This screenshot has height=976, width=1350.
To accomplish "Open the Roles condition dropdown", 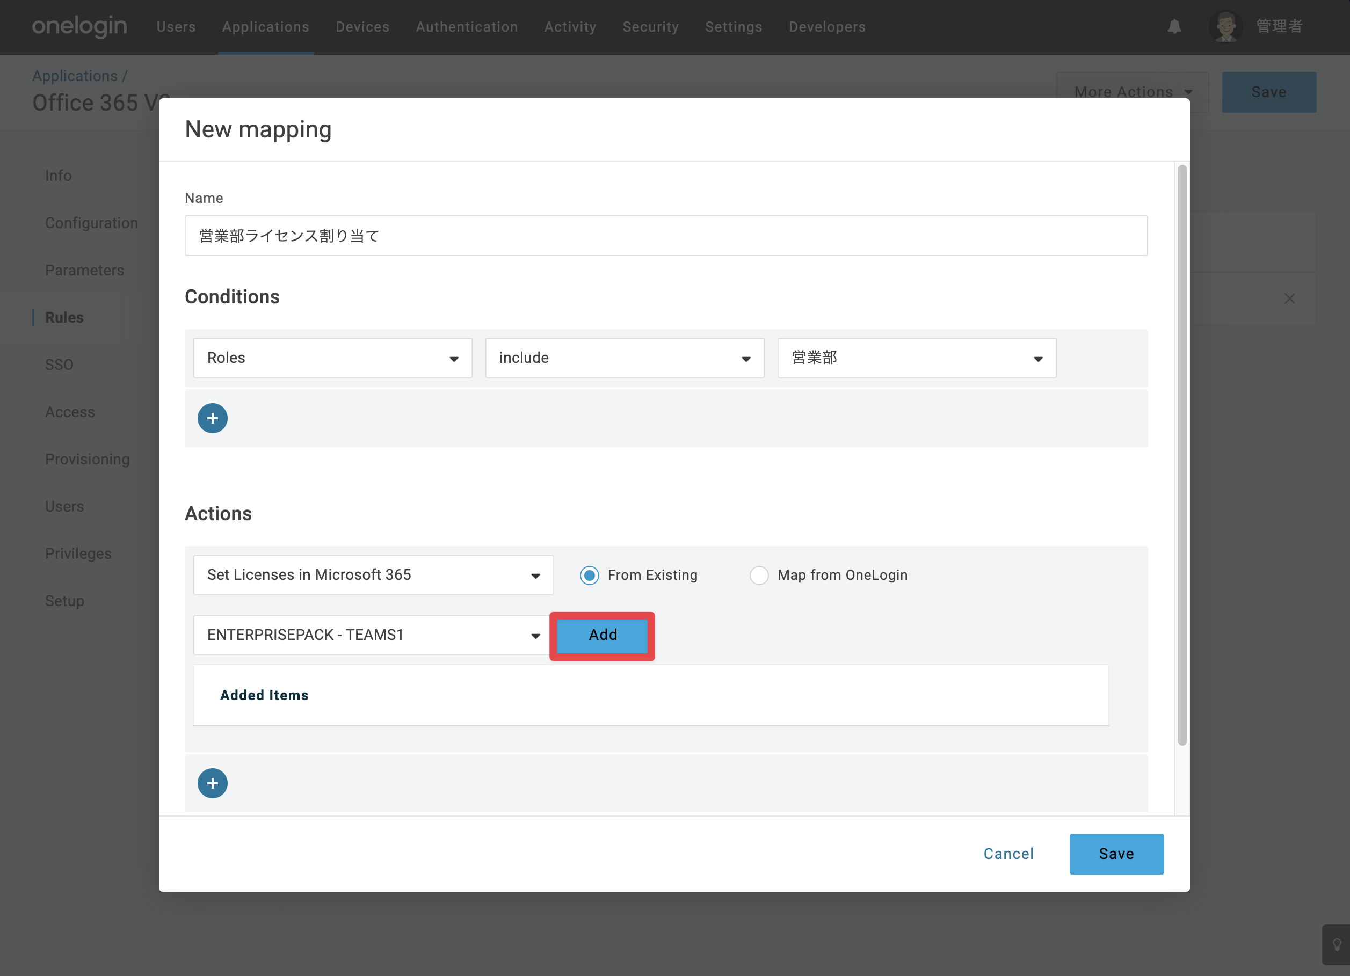I will pyautogui.click(x=333, y=358).
